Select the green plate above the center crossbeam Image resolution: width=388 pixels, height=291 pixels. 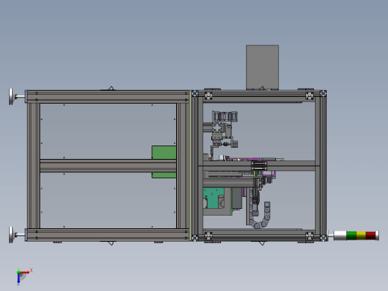[164, 152]
